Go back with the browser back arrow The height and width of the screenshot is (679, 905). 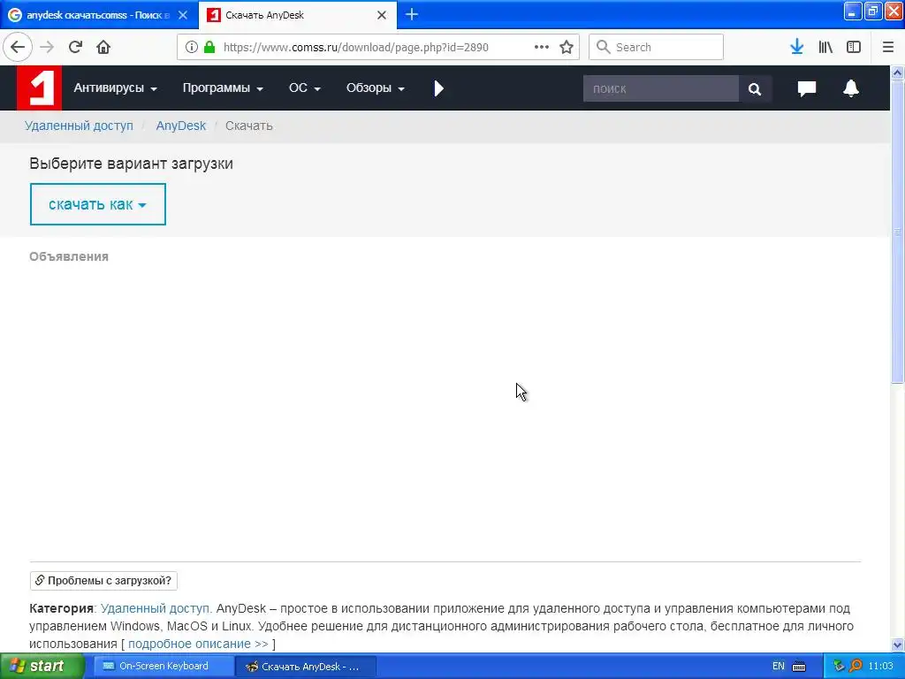(x=18, y=47)
